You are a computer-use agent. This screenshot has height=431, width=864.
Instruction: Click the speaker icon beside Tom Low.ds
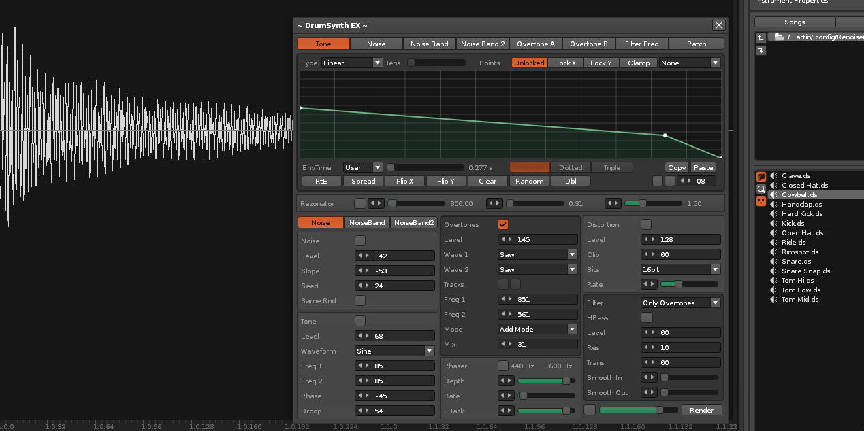[x=774, y=290]
